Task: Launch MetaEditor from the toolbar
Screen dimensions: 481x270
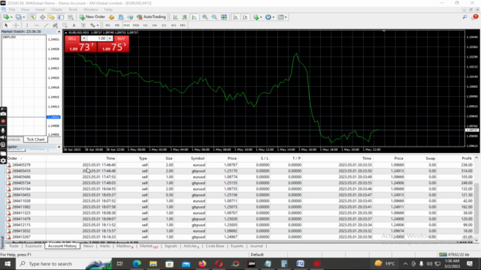Action: pyautogui.click(x=111, y=17)
